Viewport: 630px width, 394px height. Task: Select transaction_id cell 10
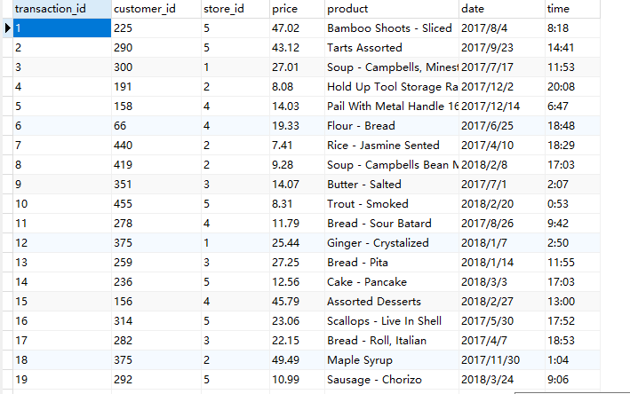coord(62,204)
